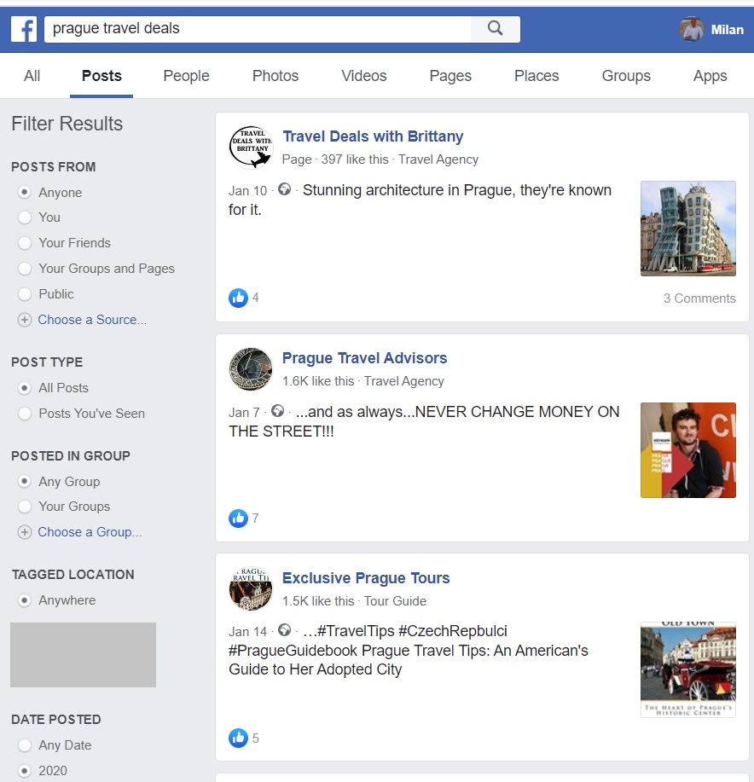Screen dimensions: 754x782
Task: Click 'NEVER CHANGE MONEY ON THE STREET' text
Action: [425, 421]
